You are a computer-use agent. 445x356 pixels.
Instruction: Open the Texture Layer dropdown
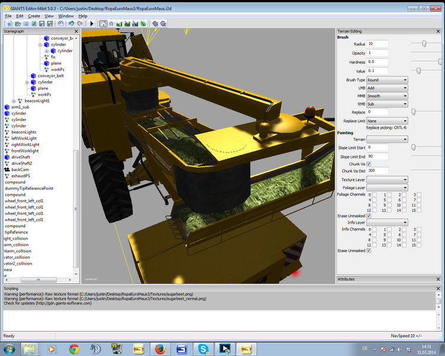[x=387, y=180]
